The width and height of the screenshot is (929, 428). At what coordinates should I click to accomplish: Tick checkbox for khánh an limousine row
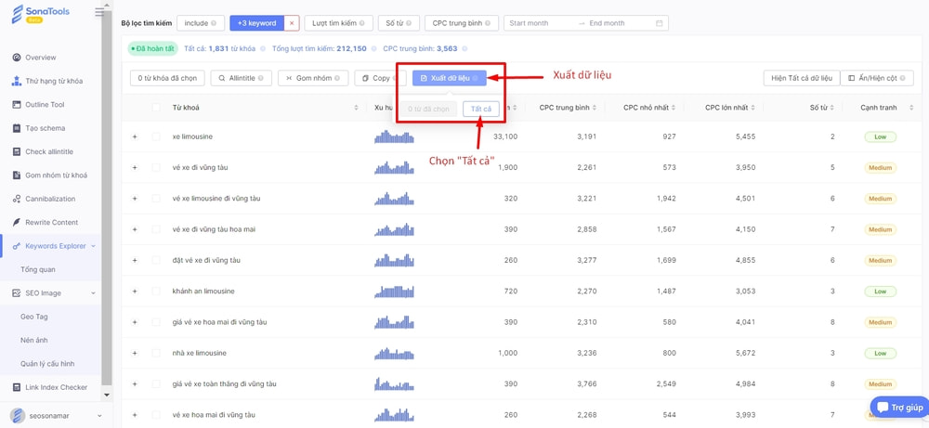click(156, 292)
